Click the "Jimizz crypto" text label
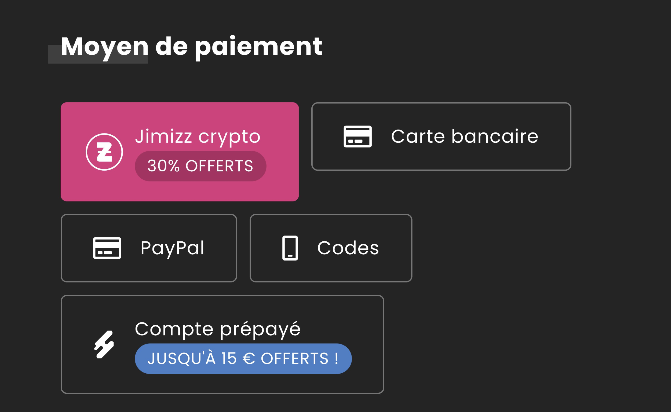The width and height of the screenshot is (671, 412). pos(198,136)
